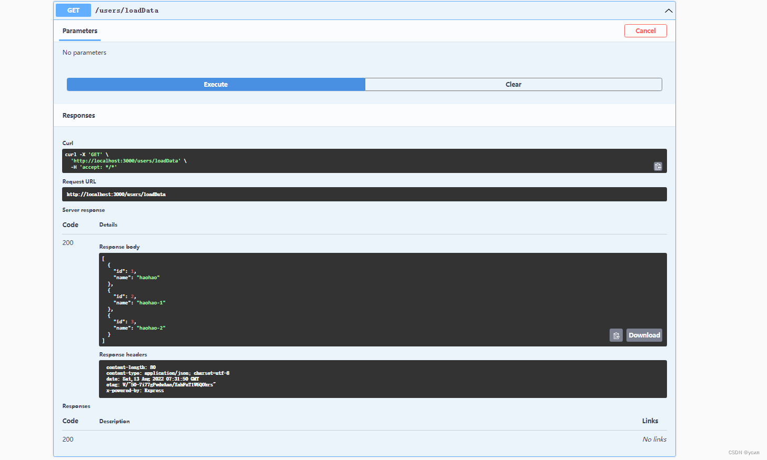767x460 pixels.
Task: Click the Response headers label
Action: coord(123,355)
